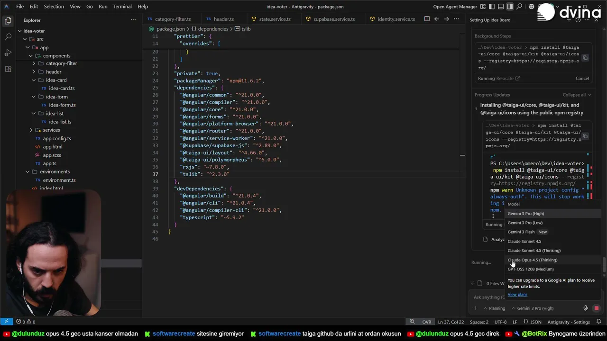Click the Ask anything chat input

click(x=488, y=297)
